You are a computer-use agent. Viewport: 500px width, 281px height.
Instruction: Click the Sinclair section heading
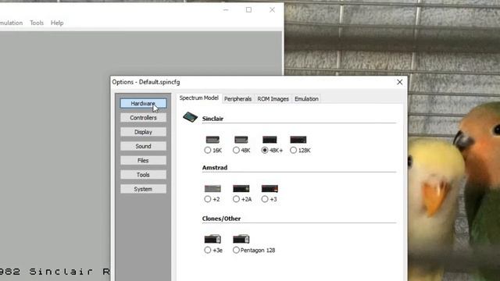pos(212,119)
